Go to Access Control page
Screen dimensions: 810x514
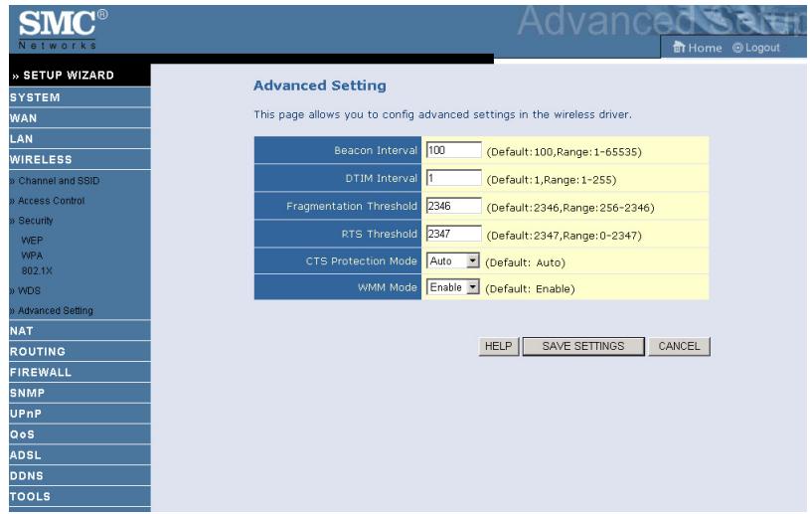pyautogui.click(x=51, y=201)
